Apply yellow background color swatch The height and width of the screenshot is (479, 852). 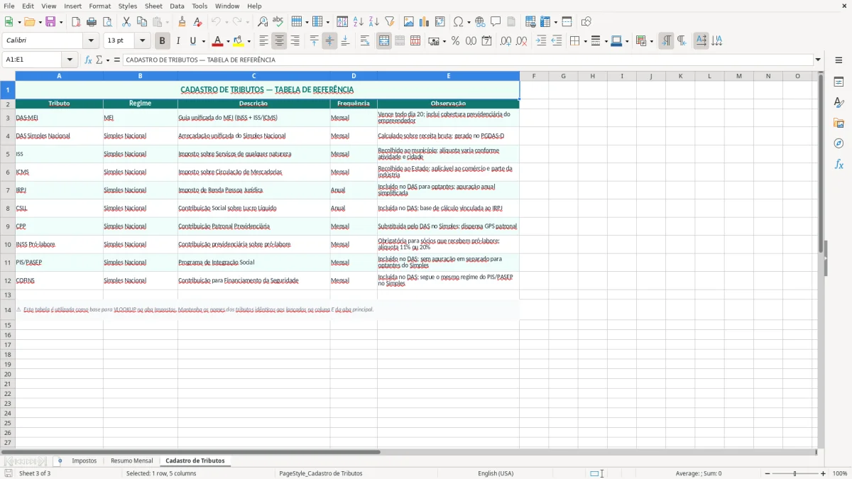coord(239,41)
